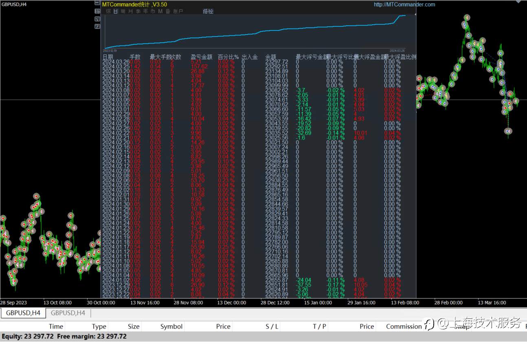Click the 28 Sep 2023 time axis label

pyautogui.click(x=13, y=303)
